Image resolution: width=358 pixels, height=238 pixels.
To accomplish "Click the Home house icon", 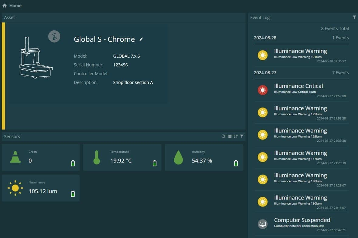I will click(x=5, y=5).
